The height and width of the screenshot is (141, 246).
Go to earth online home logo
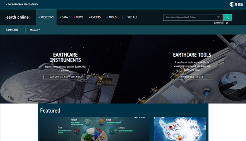pos(18,17)
